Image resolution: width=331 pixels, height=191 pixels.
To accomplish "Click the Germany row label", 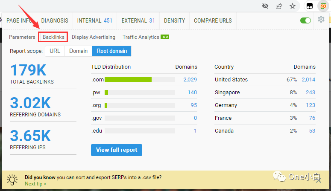I will click(x=226, y=105).
